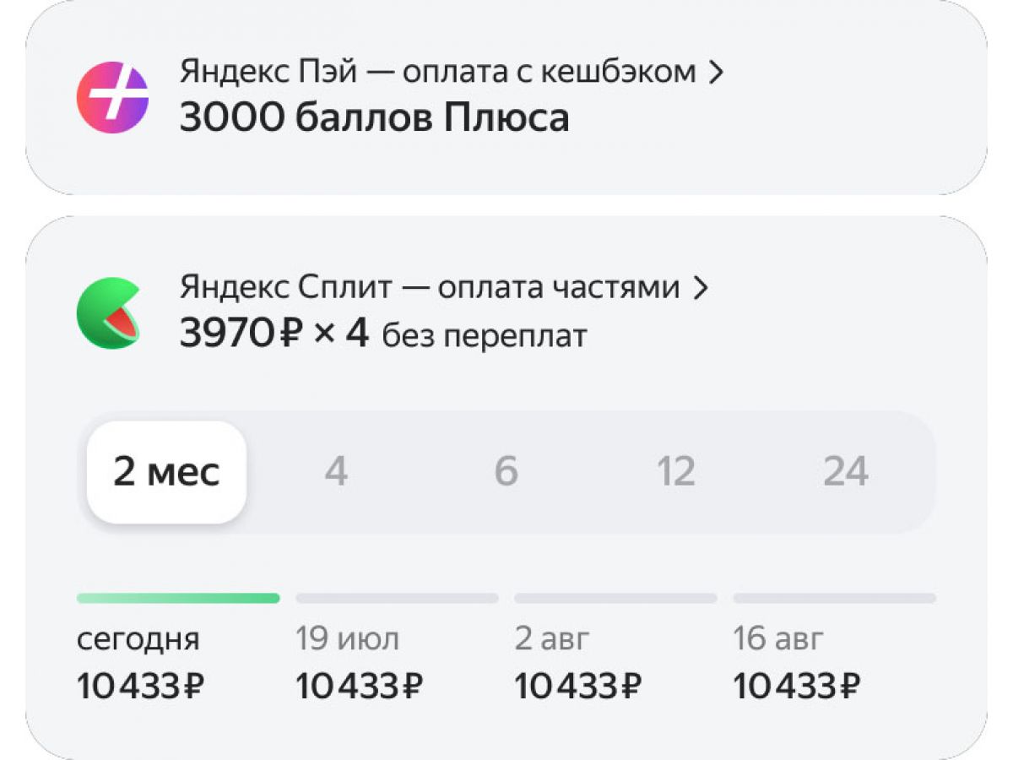
Task: Open Яндекс Сплит — оплата частями link
Action: click(x=429, y=288)
